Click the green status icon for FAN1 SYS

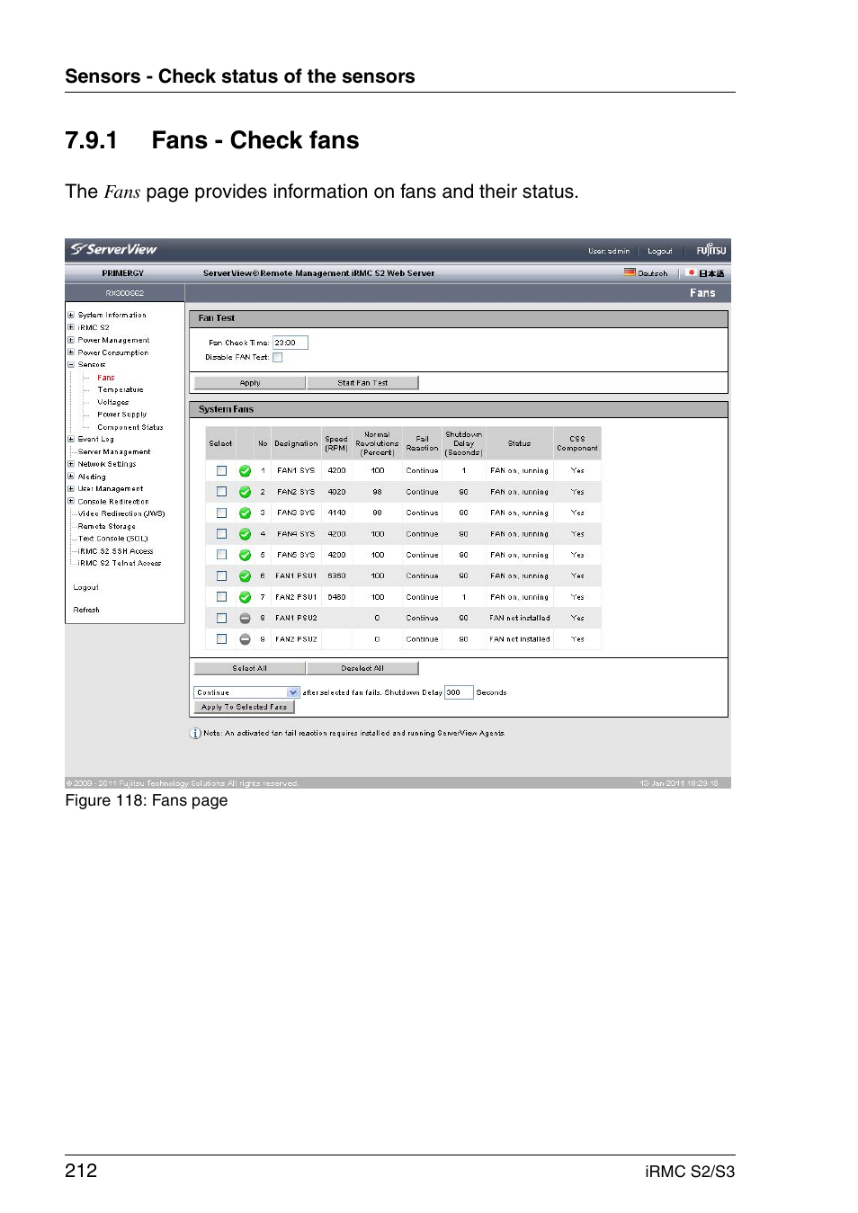pyautogui.click(x=245, y=471)
